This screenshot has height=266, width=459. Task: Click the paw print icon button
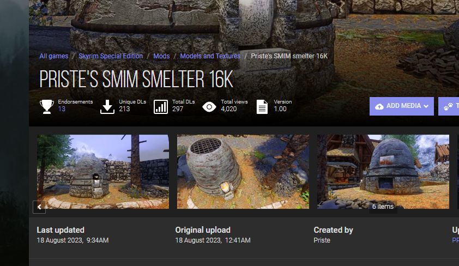point(449,106)
